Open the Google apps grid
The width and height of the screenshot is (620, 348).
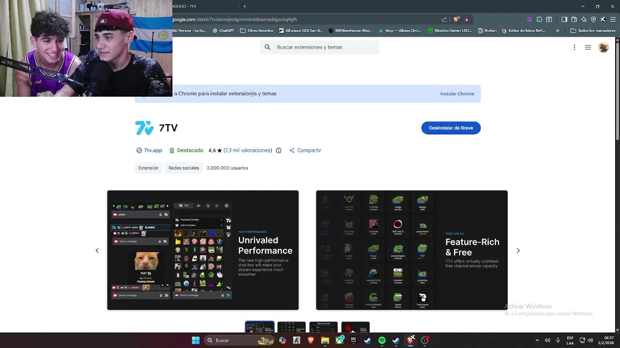(588, 47)
